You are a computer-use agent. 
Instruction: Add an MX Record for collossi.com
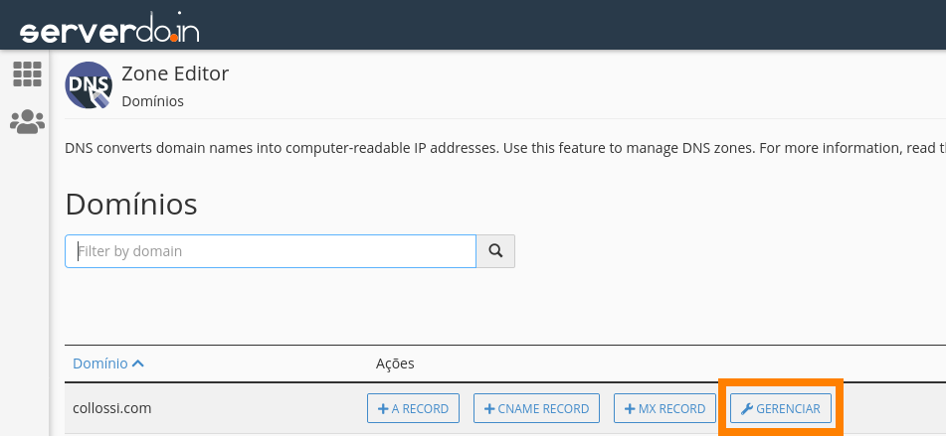point(664,408)
